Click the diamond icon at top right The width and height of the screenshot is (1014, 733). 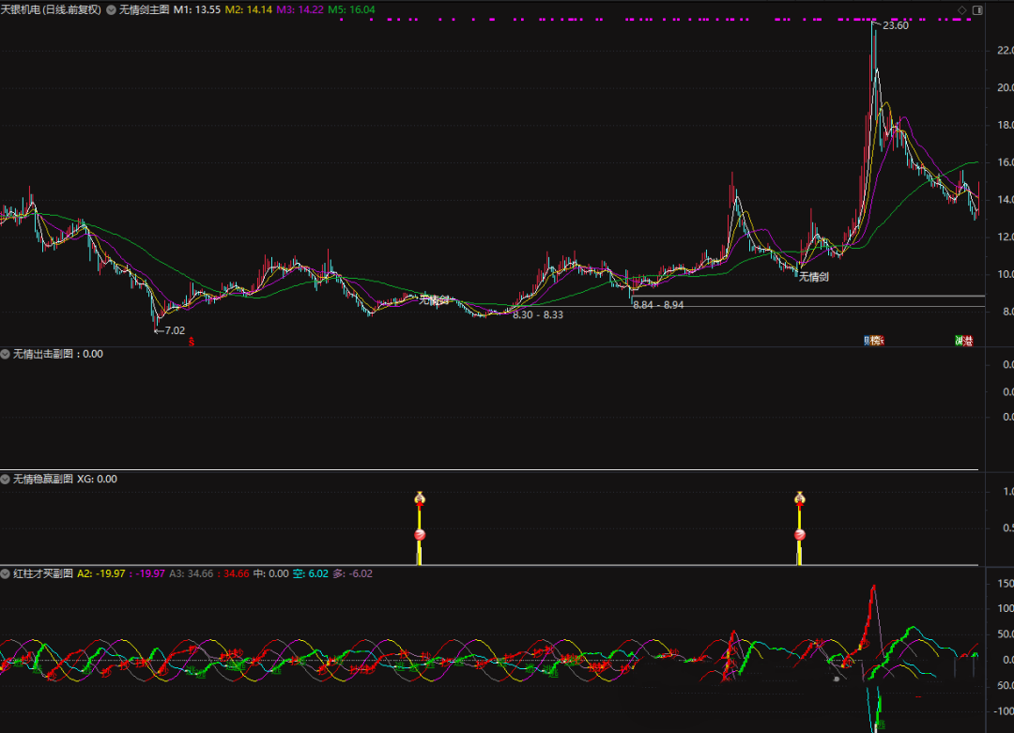pos(961,9)
